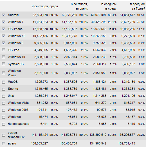This screenshot has height=147, width=146.
Task: Enable the всего total checkbox
Action: pyautogui.click(x=3, y=143)
